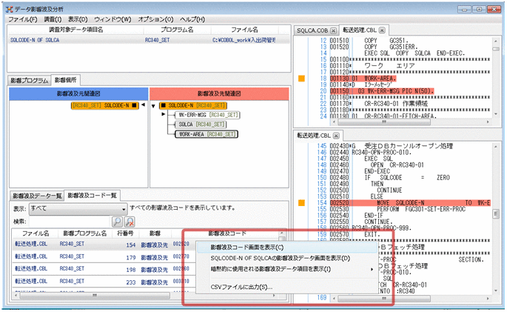Click highlighted line 001130 01 WORK-AREA
The image size is (507, 312).
pos(363,79)
